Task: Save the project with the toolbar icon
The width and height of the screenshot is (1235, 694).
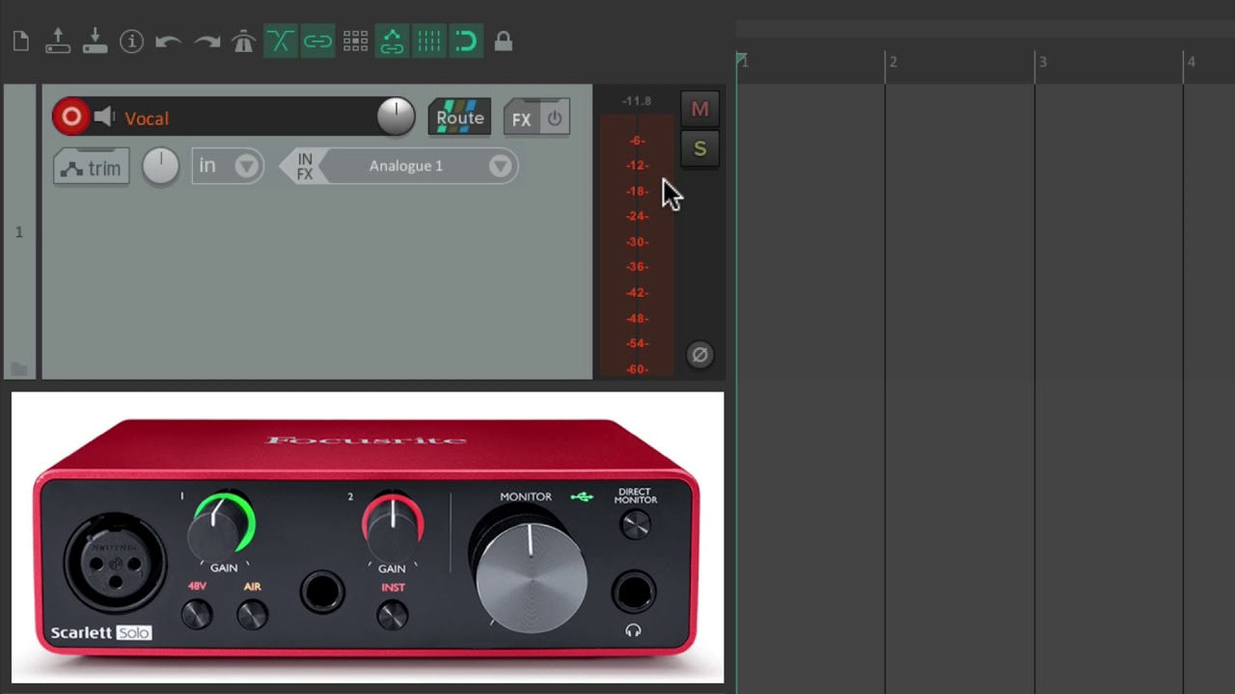Action: 95,41
